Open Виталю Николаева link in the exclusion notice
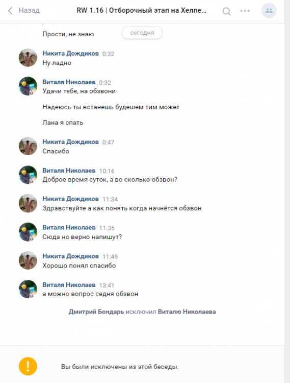Viewport: 290px width, 383px height. pos(187,312)
